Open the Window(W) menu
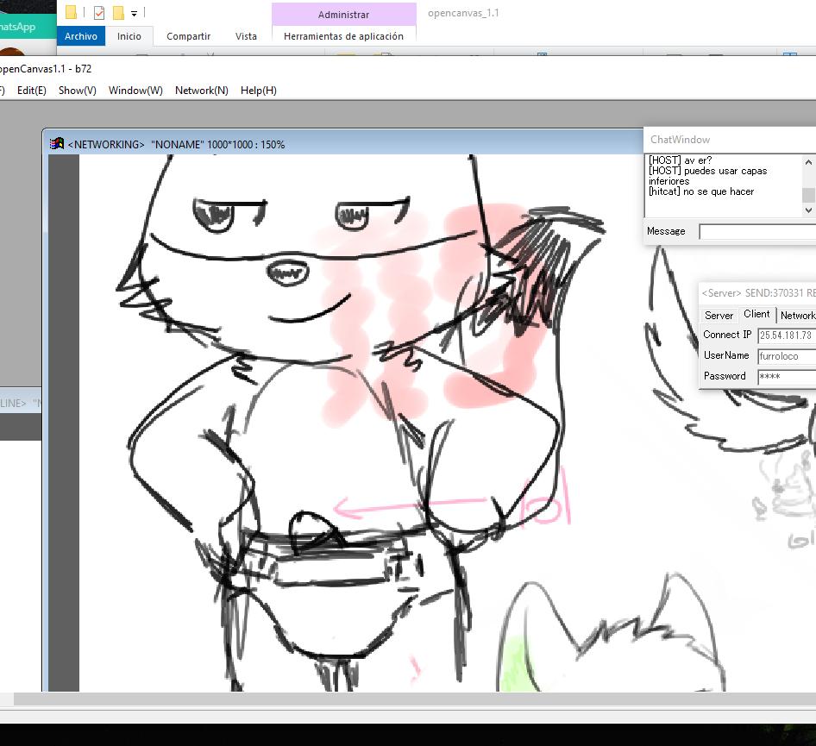This screenshot has height=746, width=816. tap(135, 91)
